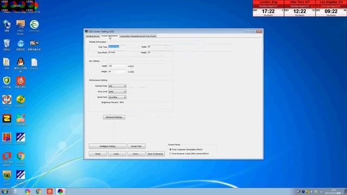Click the London clock gadget
The image size is (347, 195).
coord(268,8)
